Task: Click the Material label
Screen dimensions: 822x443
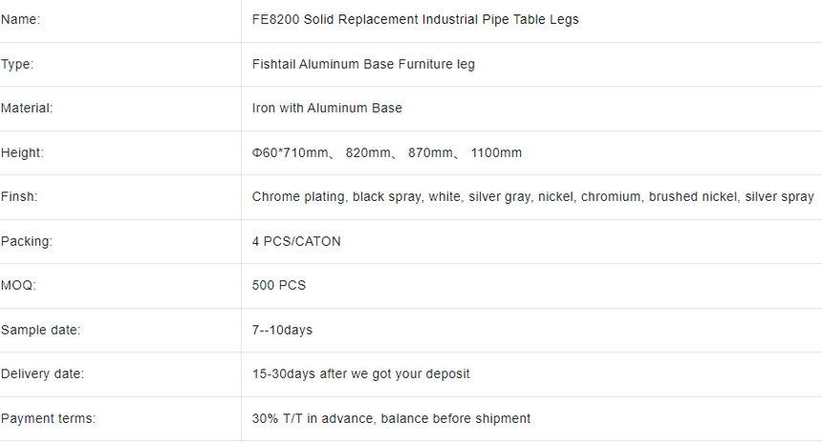Action: [27, 108]
